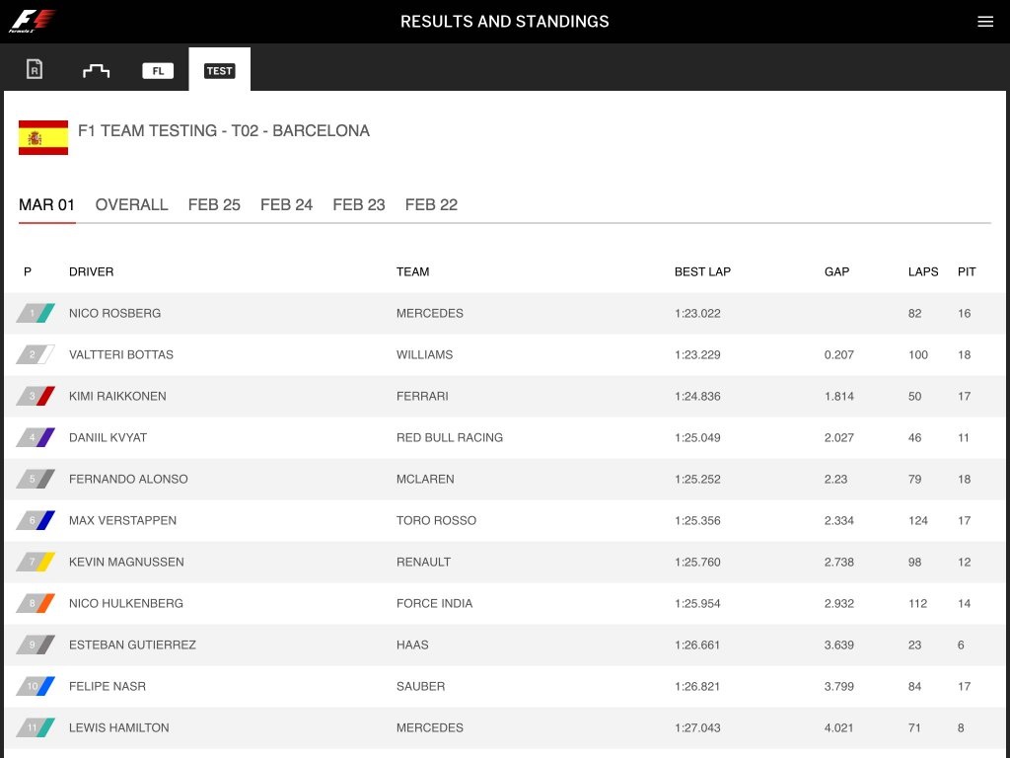The height and width of the screenshot is (758, 1010).
Task: Select the podium standings icon
Action: coord(96,69)
